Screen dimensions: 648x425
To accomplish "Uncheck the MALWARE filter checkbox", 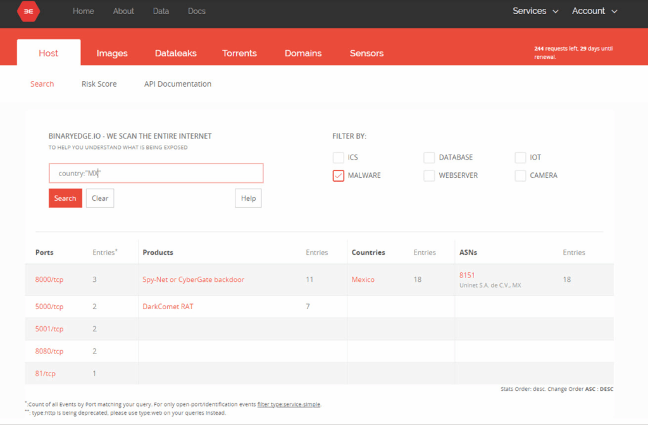I will (338, 175).
